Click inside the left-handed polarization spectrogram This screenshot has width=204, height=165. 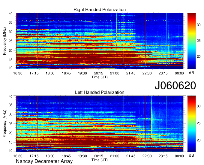pyautogui.click(x=100, y=123)
